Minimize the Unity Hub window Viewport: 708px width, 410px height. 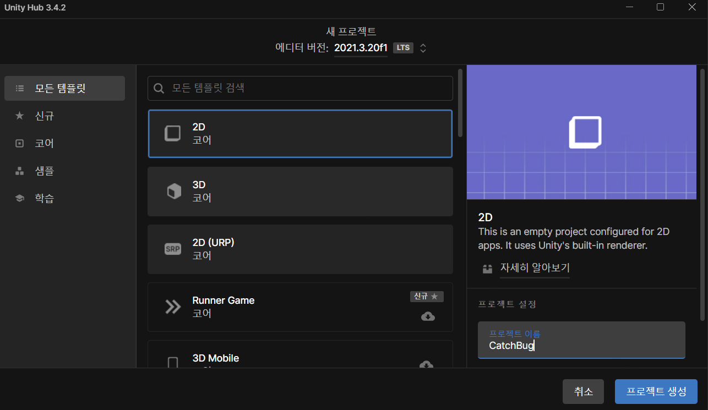[629, 7]
